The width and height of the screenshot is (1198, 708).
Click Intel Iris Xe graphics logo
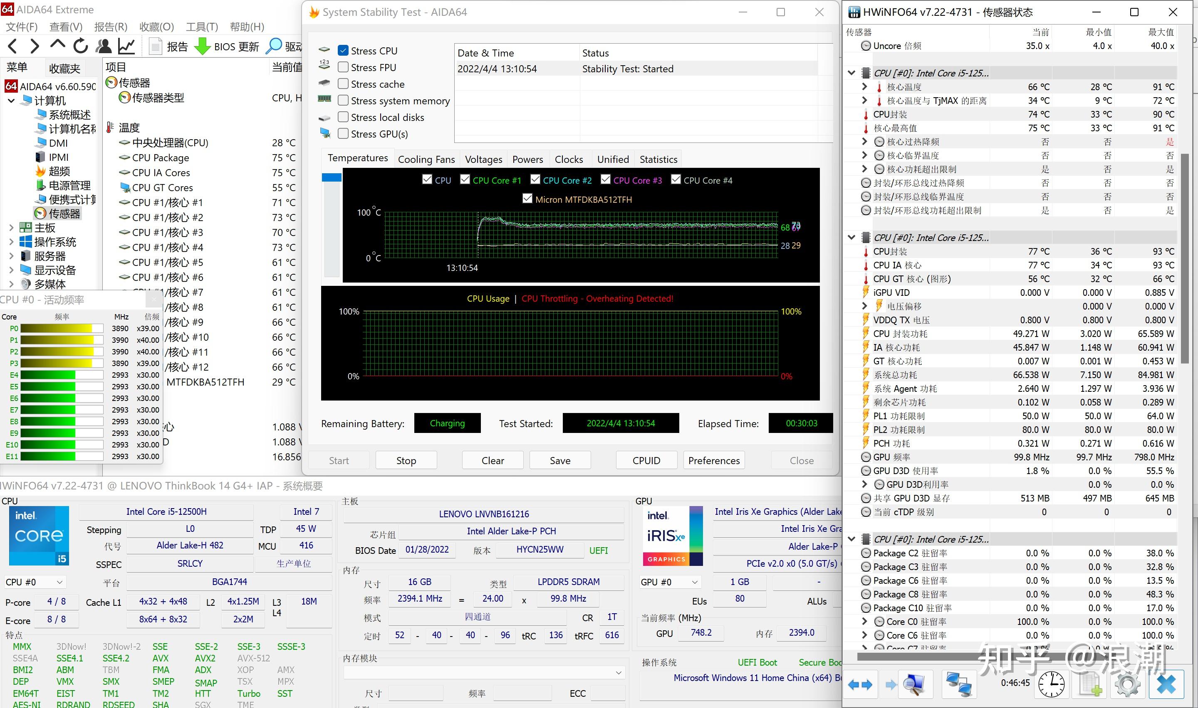point(672,536)
